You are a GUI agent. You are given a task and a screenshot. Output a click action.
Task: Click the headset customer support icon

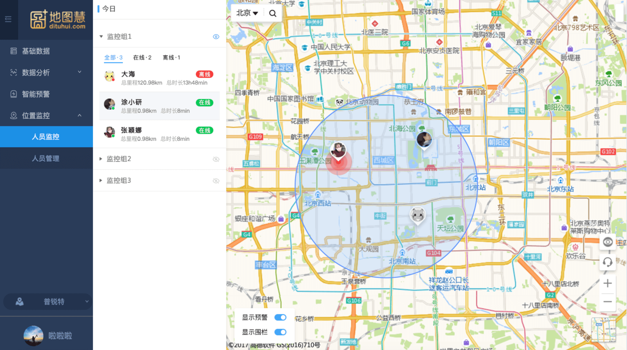[x=607, y=262]
